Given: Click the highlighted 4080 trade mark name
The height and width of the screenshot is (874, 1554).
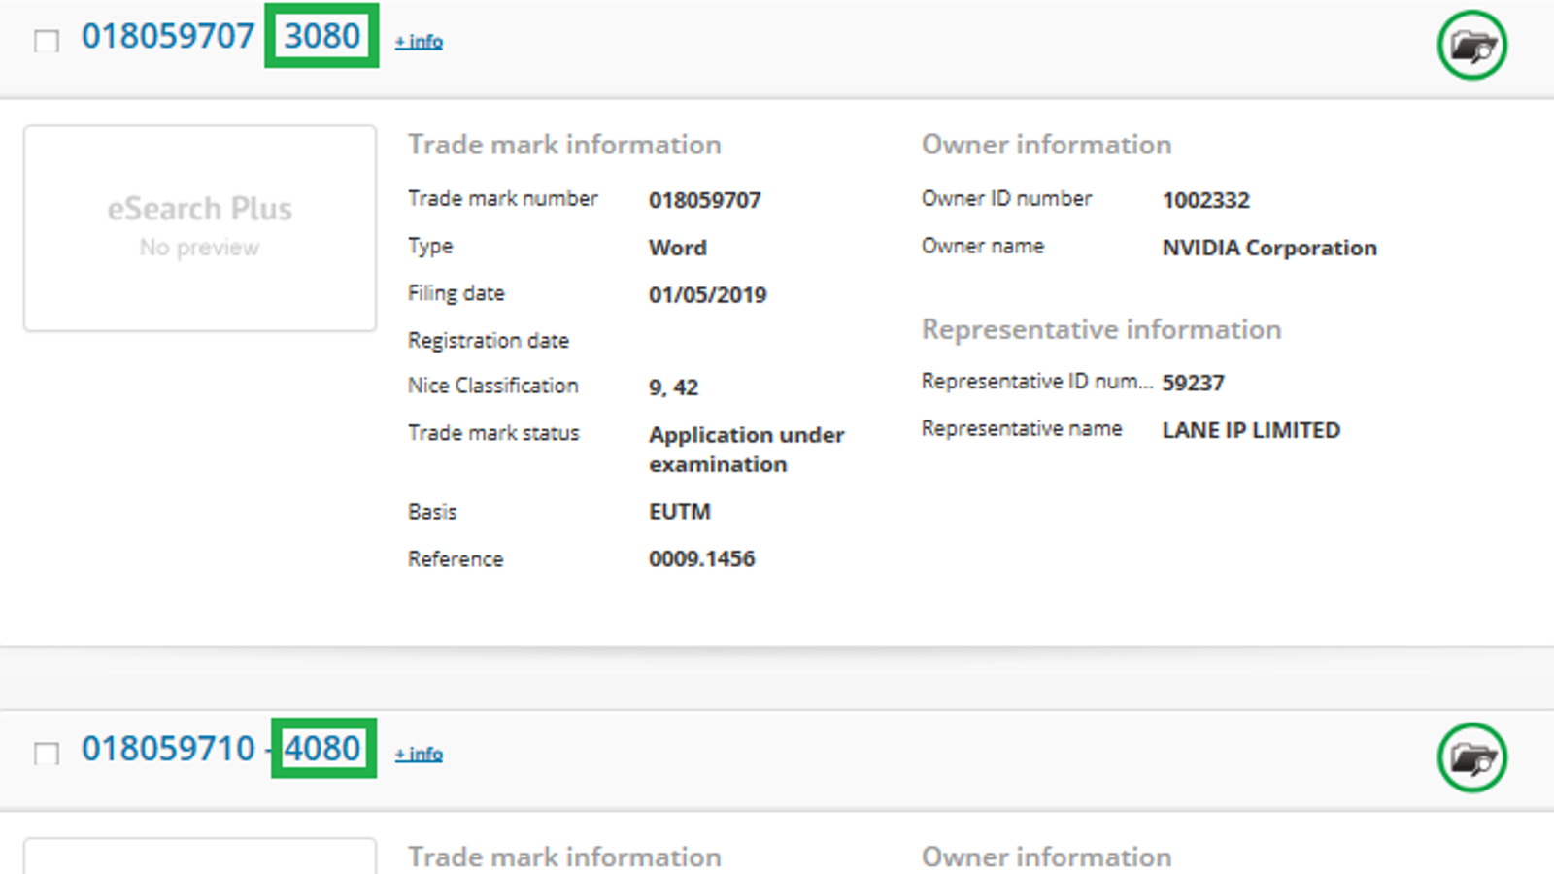Looking at the screenshot, I should coord(322,749).
